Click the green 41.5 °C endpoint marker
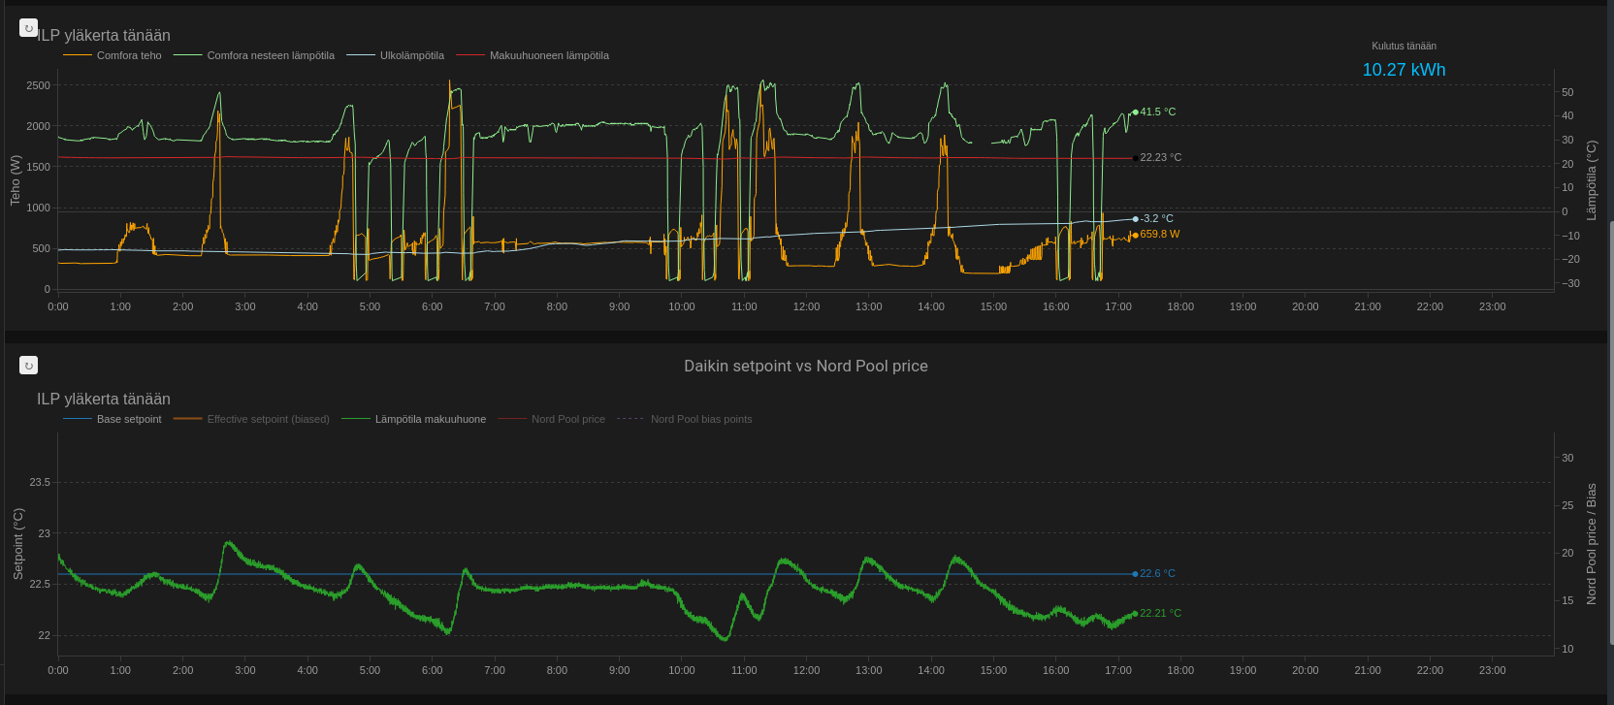 coord(1136,112)
